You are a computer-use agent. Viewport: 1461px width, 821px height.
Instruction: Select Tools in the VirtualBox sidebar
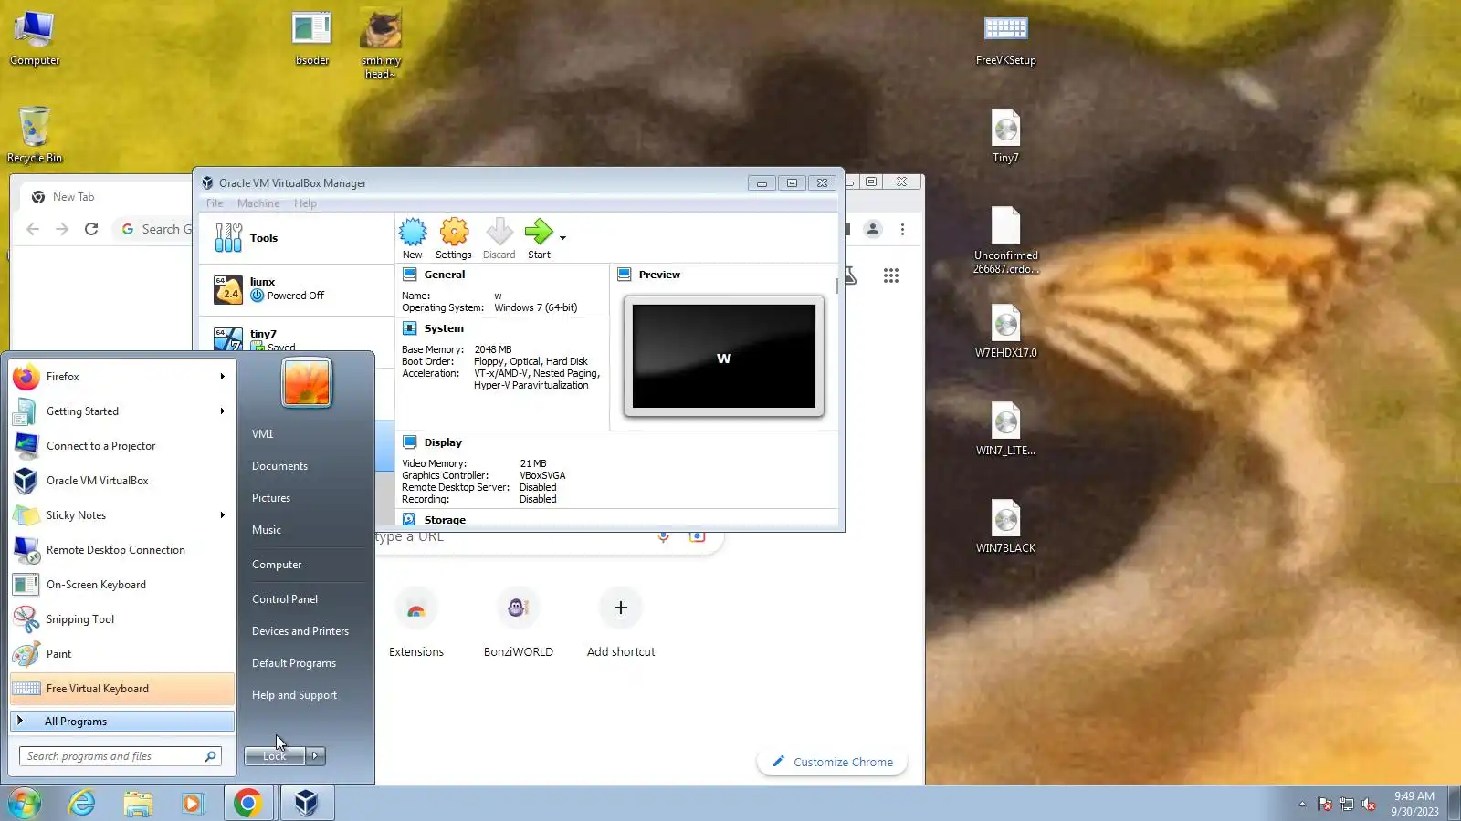tap(297, 238)
